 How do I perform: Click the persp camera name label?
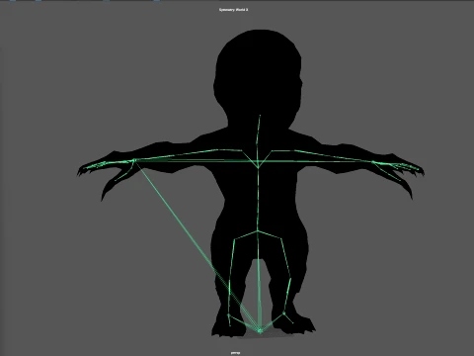pos(235,353)
